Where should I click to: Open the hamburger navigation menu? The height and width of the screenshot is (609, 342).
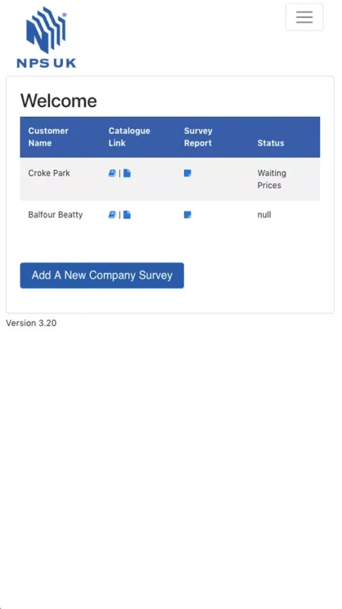(304, 17)
